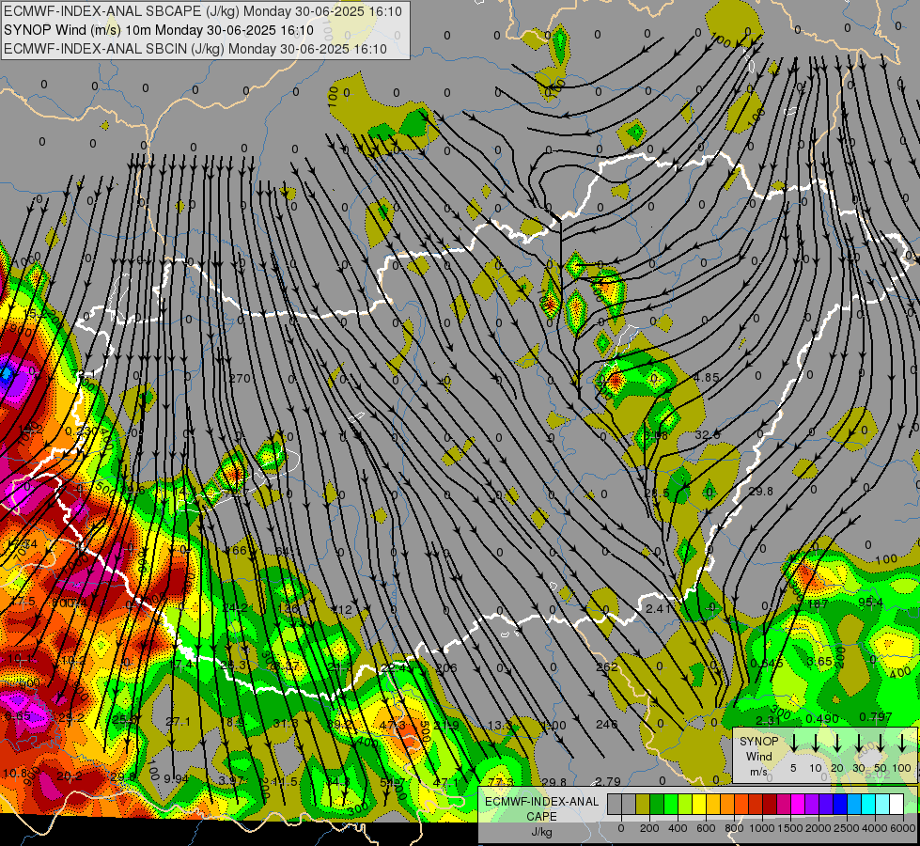This screenshot has height=846, width=920.
Task: Select the sky blue swatch after 2500
Action: (854, 804)
